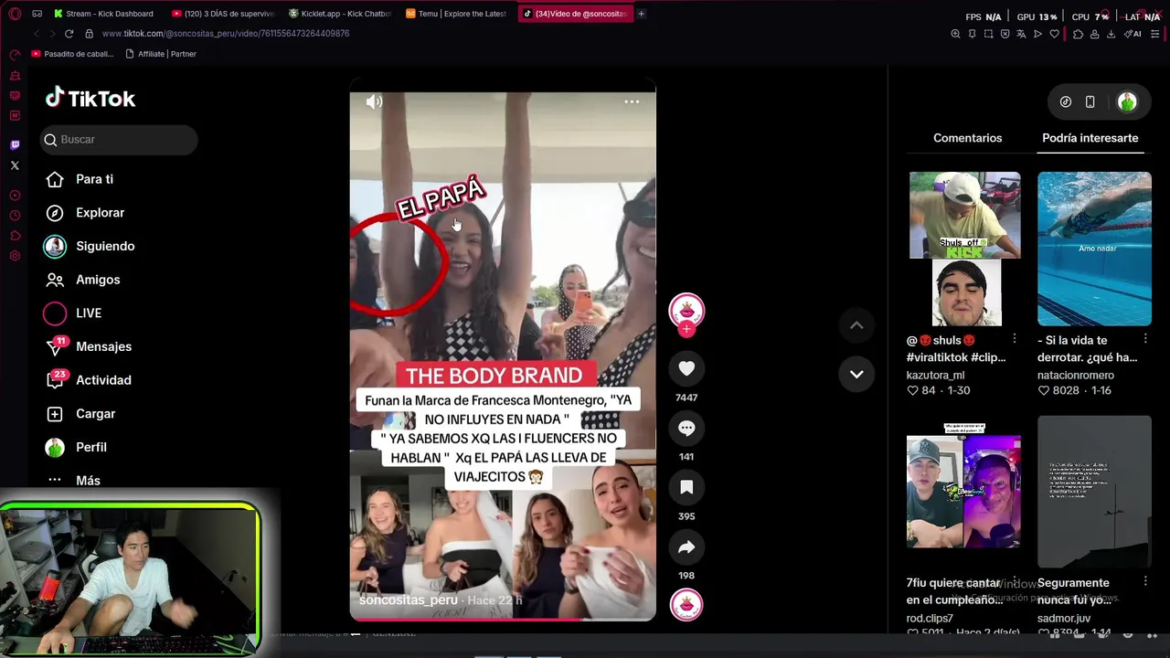Screen dimensions: 1170x658
Task: Open the green profile avatar menu
Action: click(1127, 102)
